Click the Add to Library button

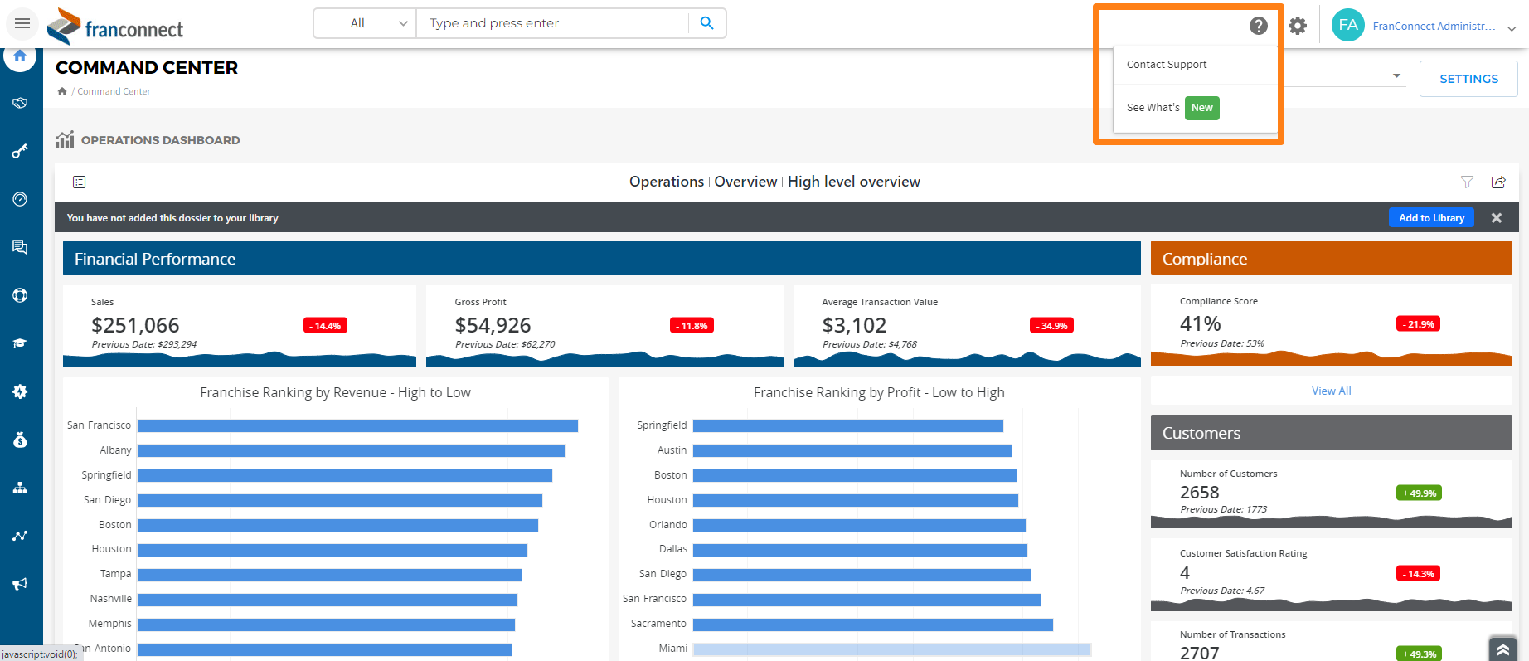[x=1431, y=218]
